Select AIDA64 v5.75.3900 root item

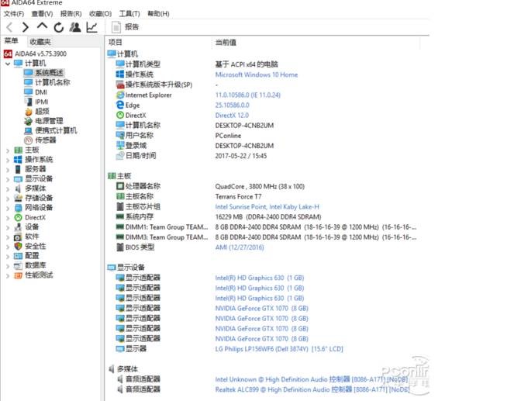pyautogui.click(x=35, y=54)
